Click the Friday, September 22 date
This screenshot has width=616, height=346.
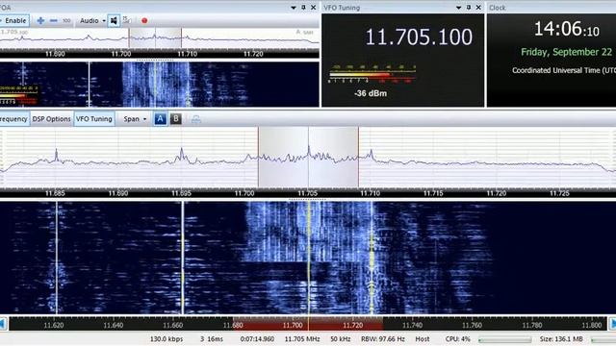(567, 52)
